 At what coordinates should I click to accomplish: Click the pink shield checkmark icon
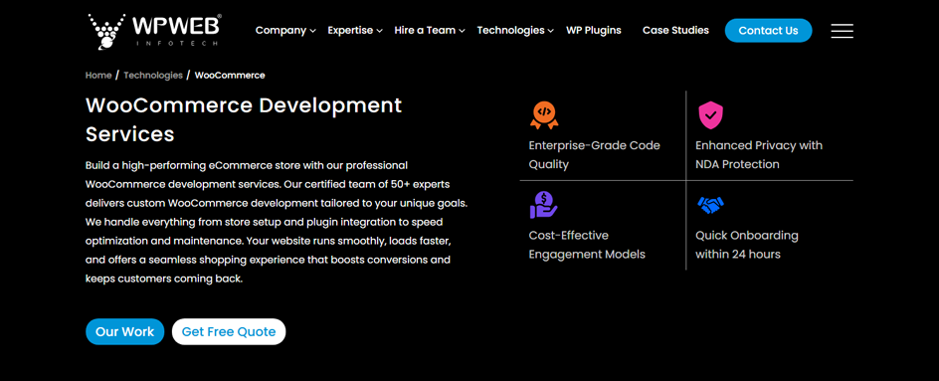tap(711, 115)
